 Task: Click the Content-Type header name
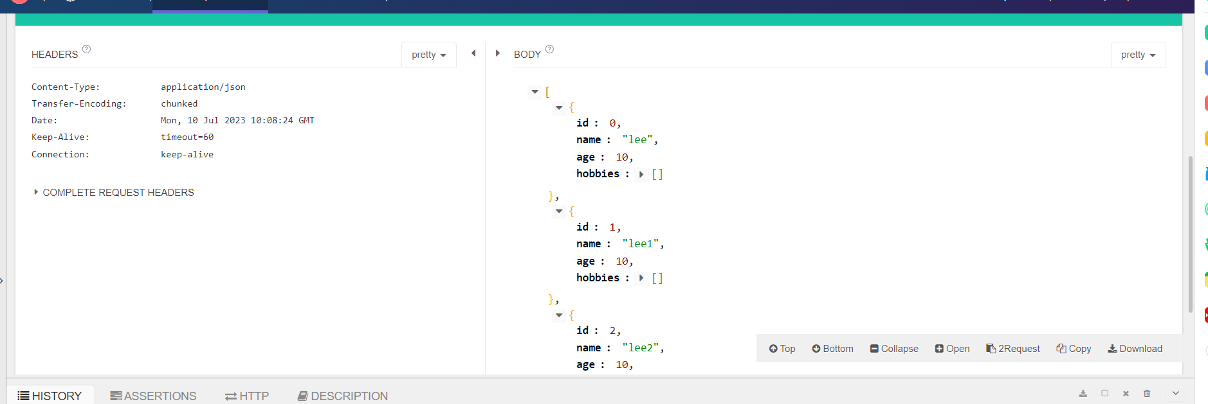(66, 87)
